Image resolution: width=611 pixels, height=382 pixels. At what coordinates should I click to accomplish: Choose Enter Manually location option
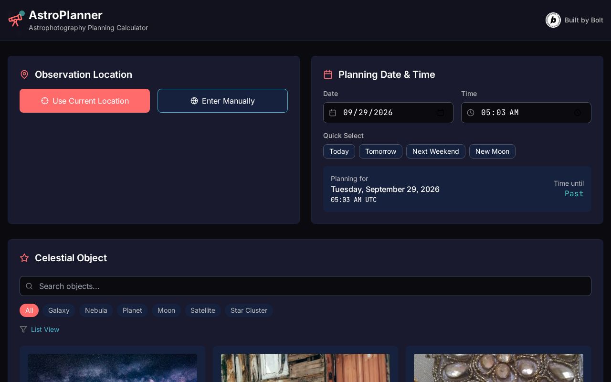click(x=222, y=101)
